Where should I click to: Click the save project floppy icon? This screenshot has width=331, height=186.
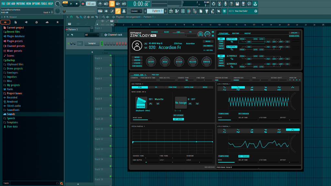tap(237, 4)
